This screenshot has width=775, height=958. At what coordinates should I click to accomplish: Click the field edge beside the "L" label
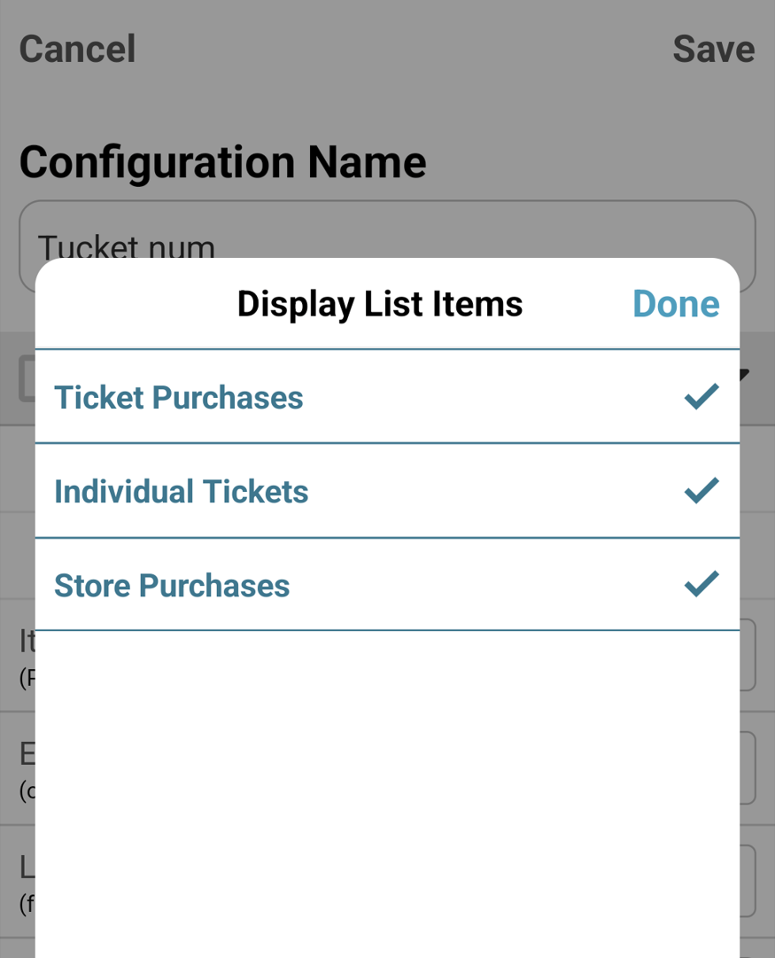748,881
